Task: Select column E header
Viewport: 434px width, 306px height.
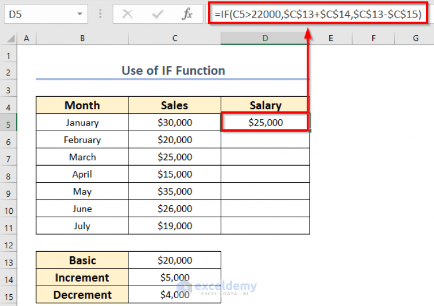Action: pos(331,38)
